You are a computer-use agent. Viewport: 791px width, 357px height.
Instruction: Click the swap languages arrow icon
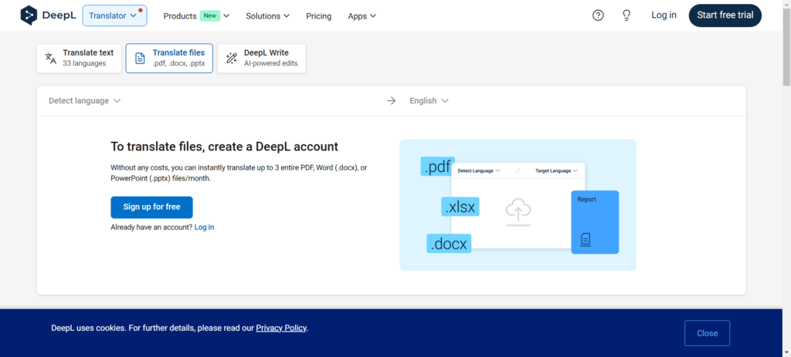click(392, 101)
